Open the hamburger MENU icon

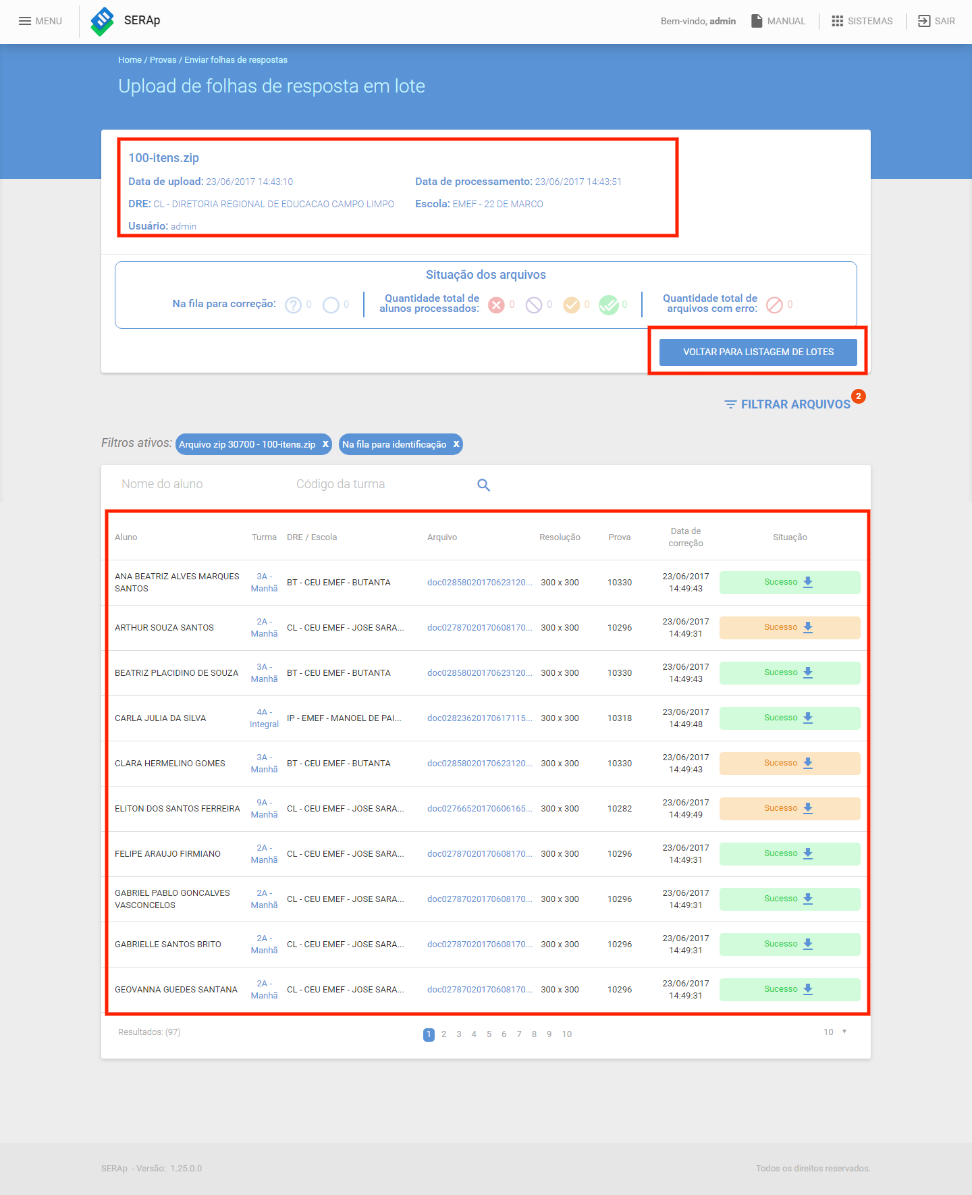coord(25,21)
